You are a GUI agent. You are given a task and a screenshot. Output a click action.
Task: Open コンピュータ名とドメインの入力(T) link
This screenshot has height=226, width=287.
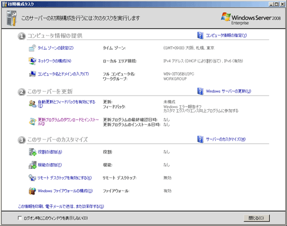(x=63, y=74)
